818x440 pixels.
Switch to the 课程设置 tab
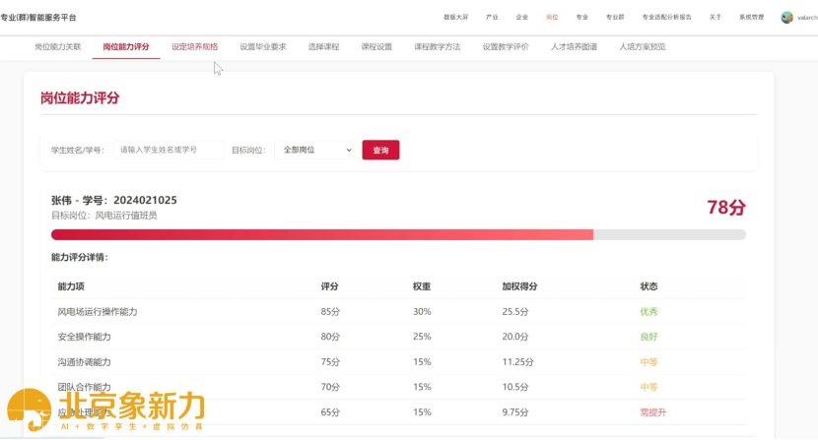376,46
